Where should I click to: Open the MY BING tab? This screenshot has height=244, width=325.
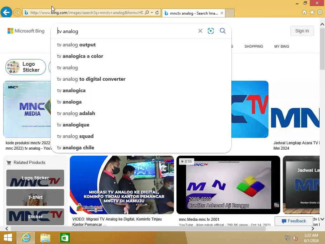282,46
